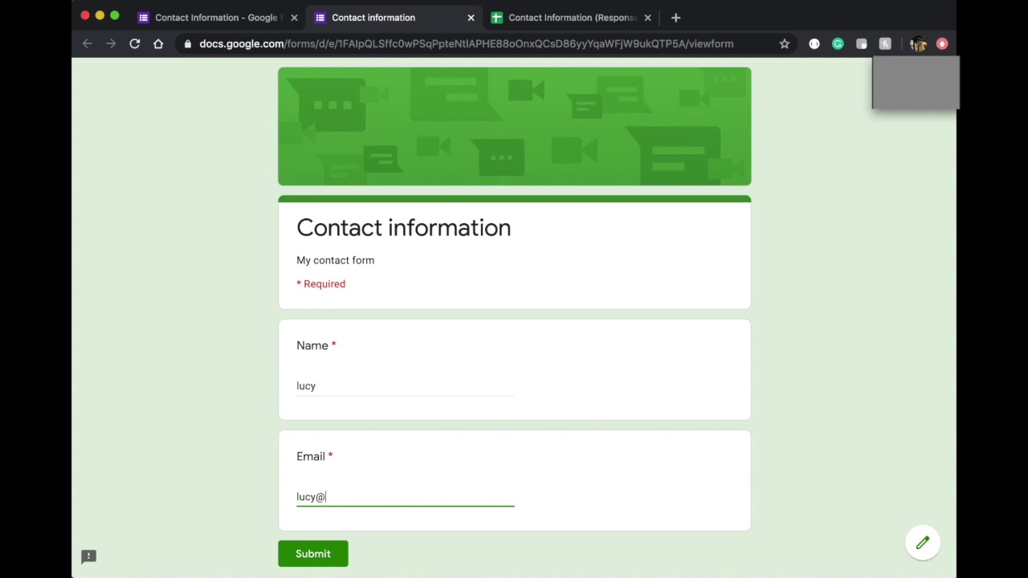This screenshot has height=578, width=1028.
Task: Click the Contact information form title
Action: 404,228
